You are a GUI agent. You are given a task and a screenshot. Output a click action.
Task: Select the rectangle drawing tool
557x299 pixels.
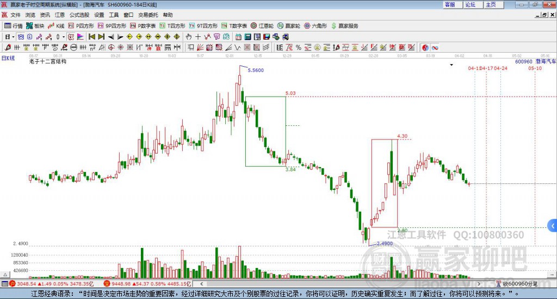click(x=190, y=47)
